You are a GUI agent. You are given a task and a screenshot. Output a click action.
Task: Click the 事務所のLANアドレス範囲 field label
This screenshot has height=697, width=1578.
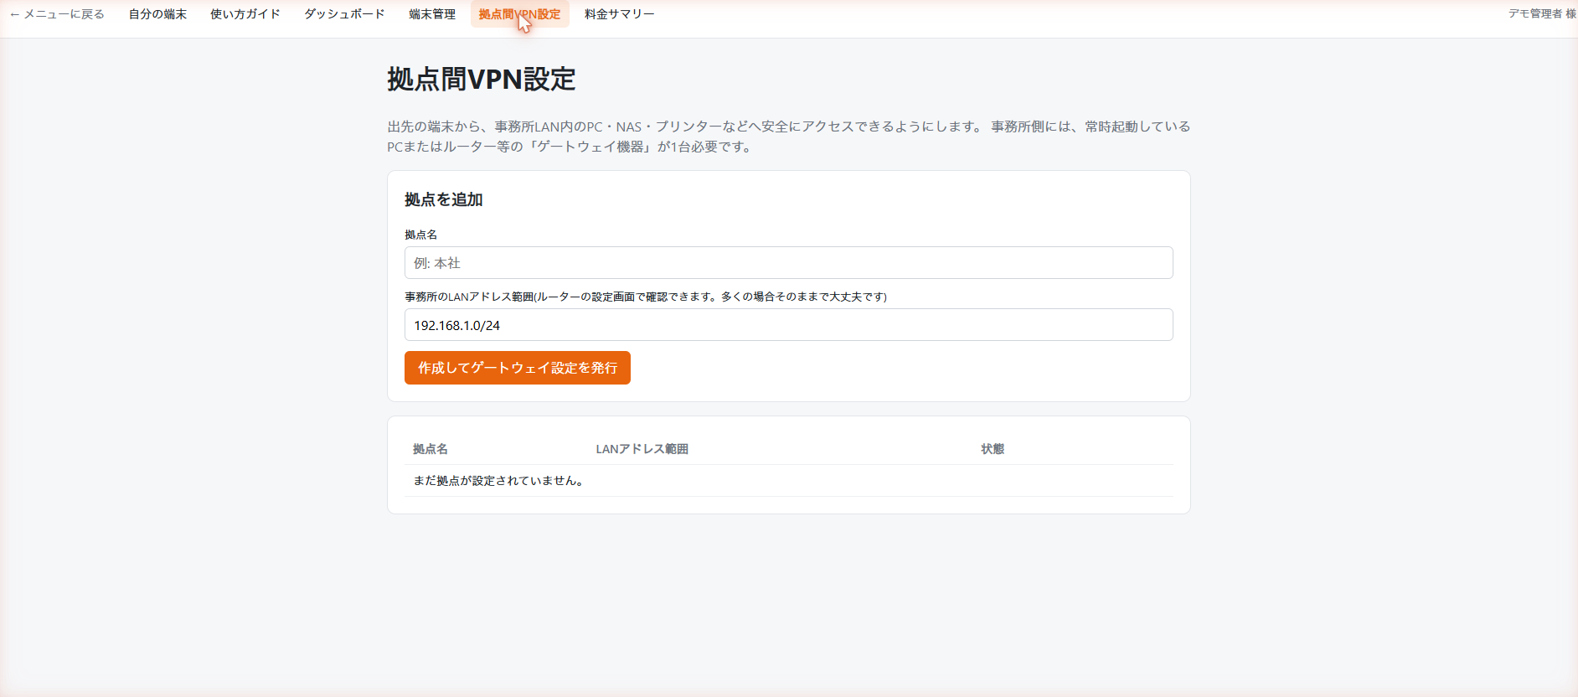coord(646,297)
